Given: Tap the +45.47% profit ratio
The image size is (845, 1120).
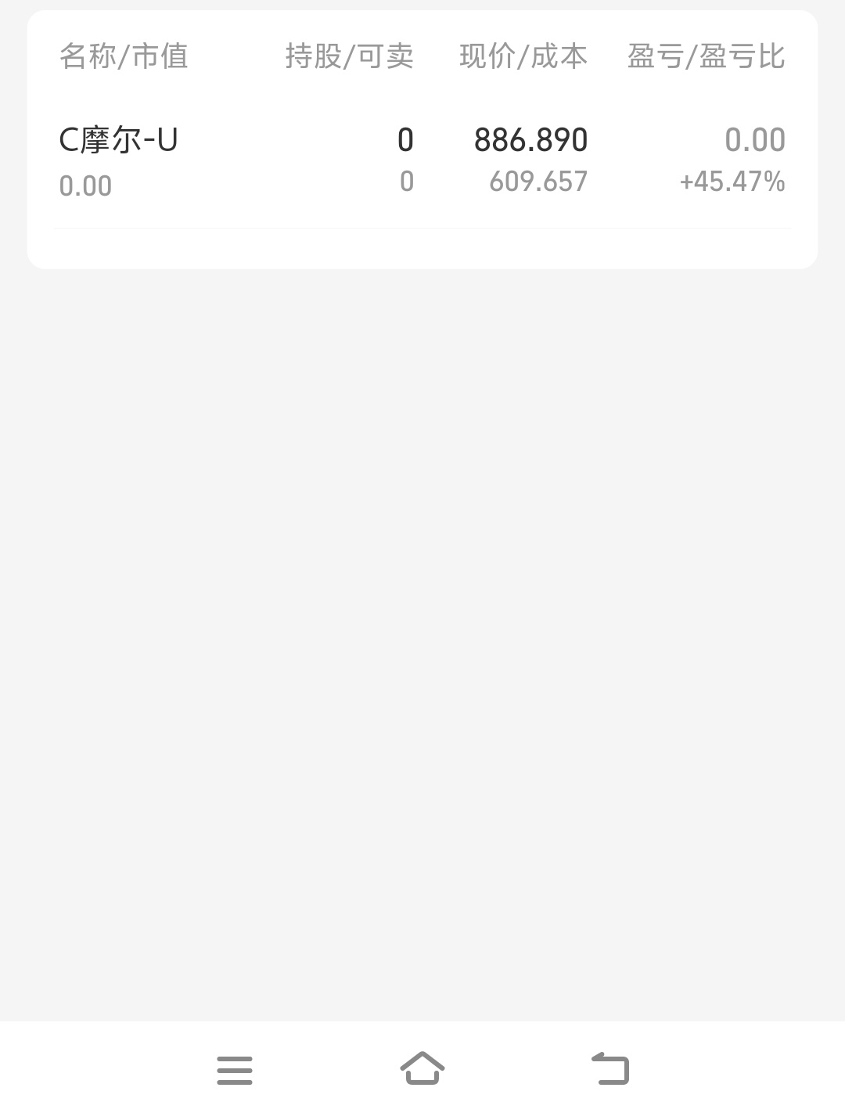Looking at the screenshot, I should [732, 182].
